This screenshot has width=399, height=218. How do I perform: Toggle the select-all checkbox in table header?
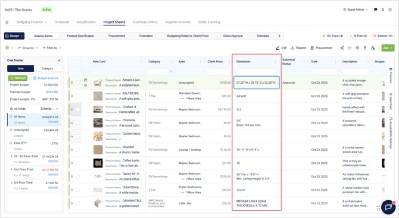pos(74,61)
